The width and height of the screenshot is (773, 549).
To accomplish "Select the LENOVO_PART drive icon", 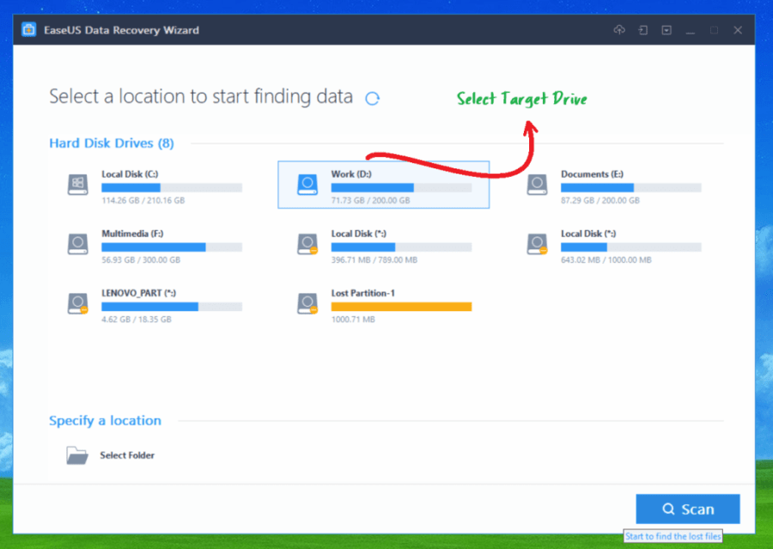I will [77, 303].
